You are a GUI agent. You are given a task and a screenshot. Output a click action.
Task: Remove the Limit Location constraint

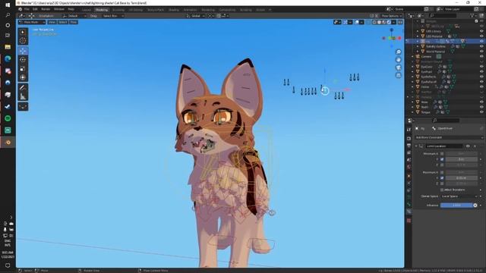click(x=475, y=146)
